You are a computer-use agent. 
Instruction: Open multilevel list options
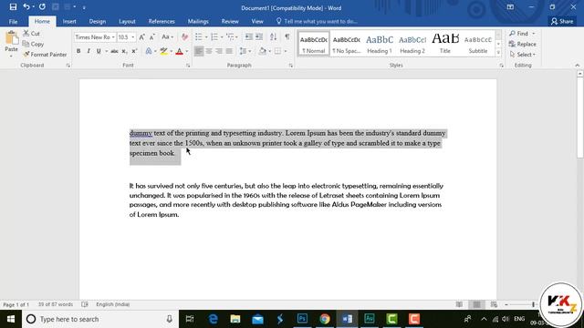click(x=232, y=36)
